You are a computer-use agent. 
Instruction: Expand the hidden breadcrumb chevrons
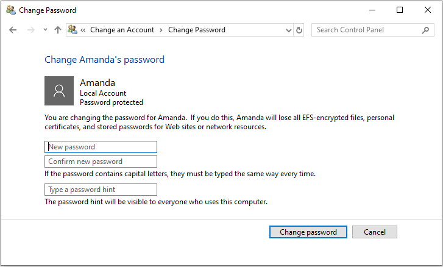click(x=83, y=30)
